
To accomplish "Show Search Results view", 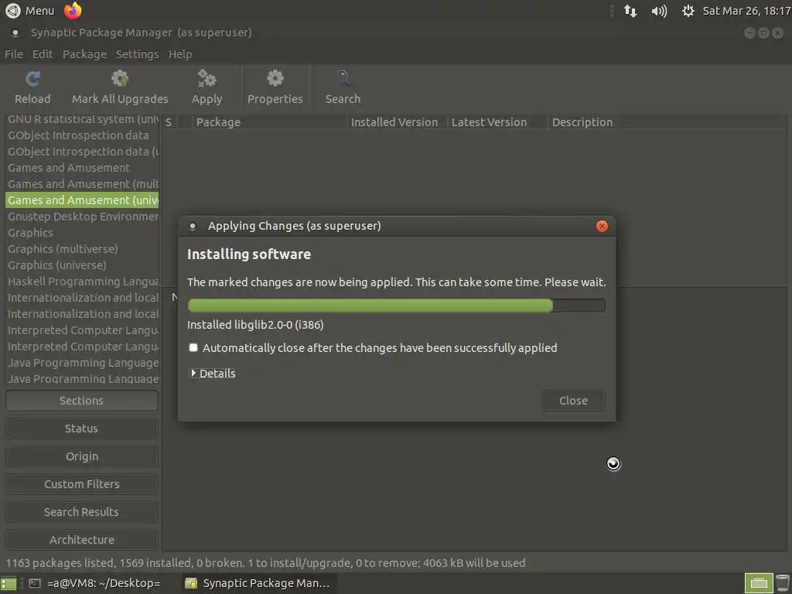I will 82,512.
